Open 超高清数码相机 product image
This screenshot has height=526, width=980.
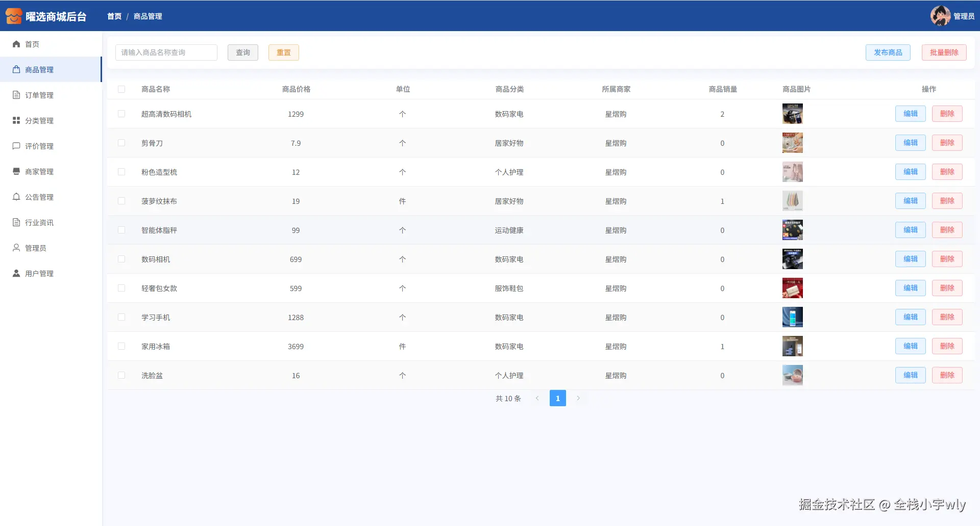(x=793, y=114)
